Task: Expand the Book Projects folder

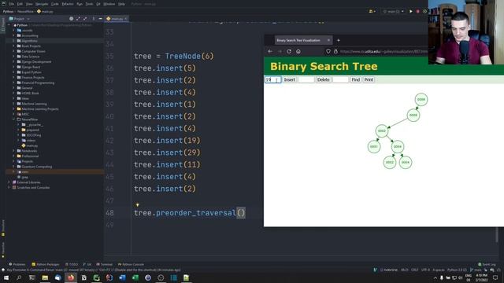Action: (13, 46)
